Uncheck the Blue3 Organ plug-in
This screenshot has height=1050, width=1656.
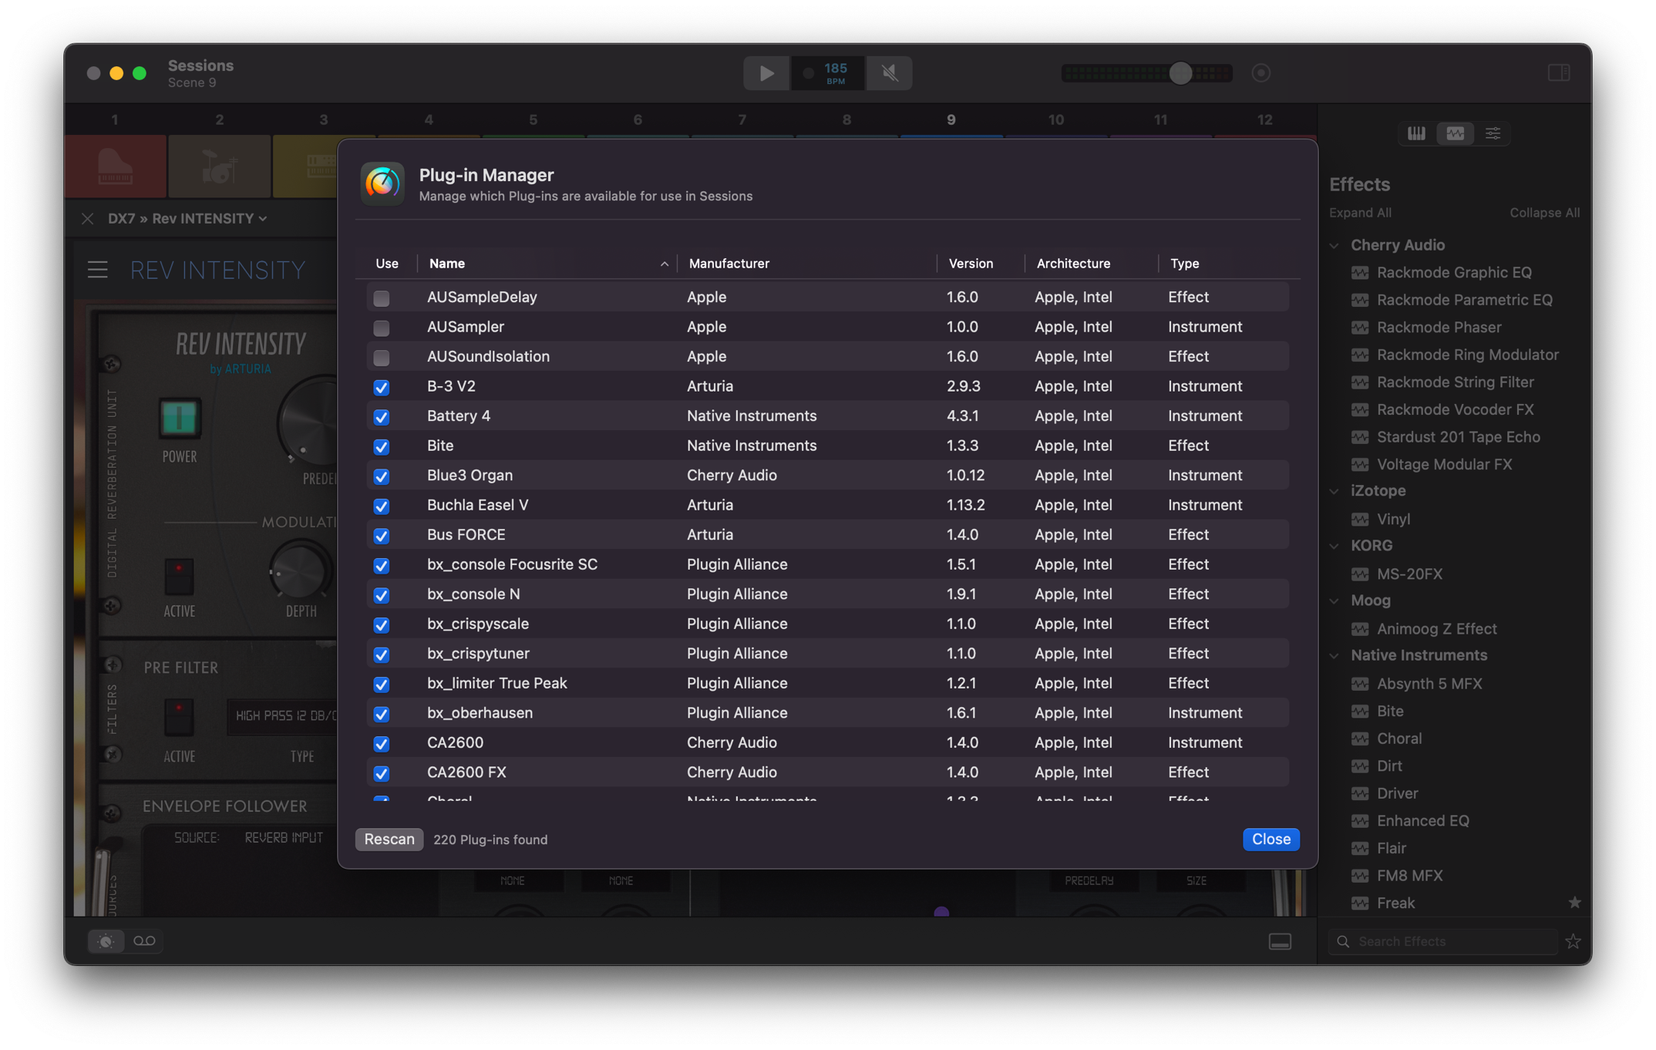tap(381, 476)
